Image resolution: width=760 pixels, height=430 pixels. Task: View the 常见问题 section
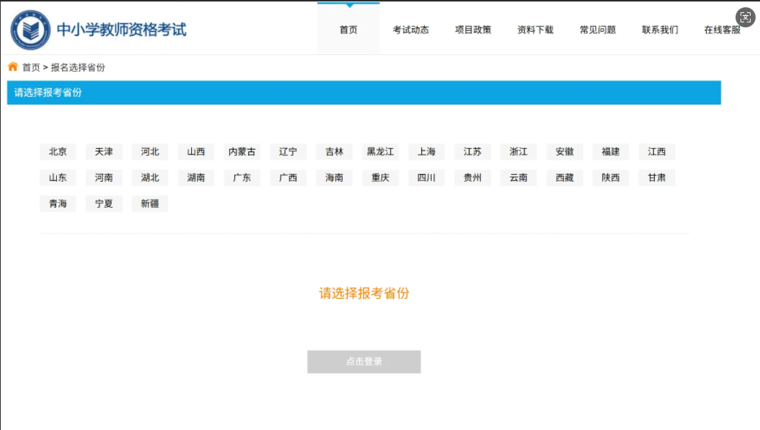[598, 30]
